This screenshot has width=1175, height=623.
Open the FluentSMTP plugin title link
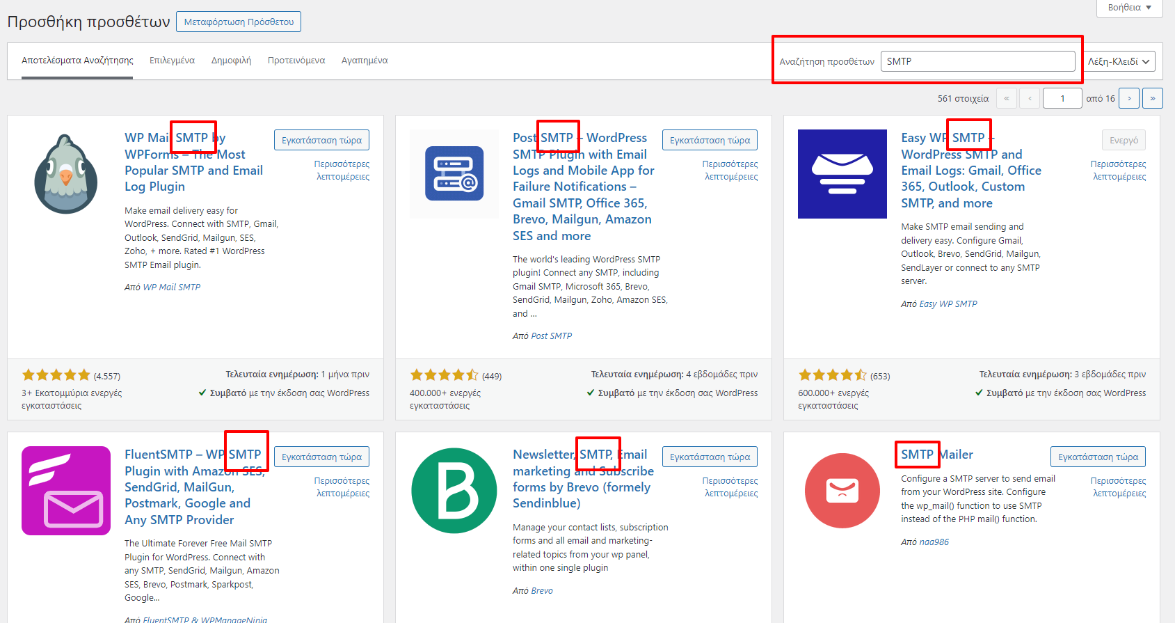(194, 487)
